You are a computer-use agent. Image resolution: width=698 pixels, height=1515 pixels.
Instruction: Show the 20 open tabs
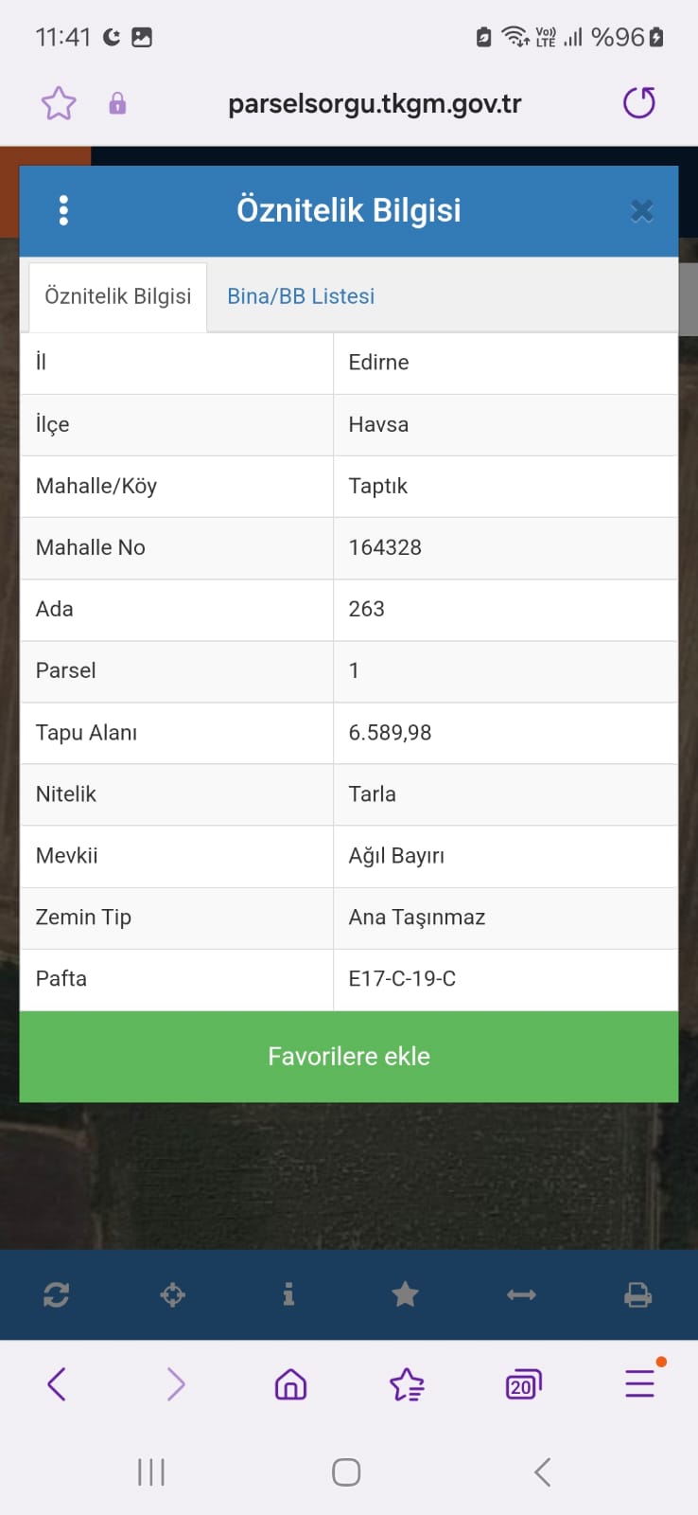[x=523, y=1385]
